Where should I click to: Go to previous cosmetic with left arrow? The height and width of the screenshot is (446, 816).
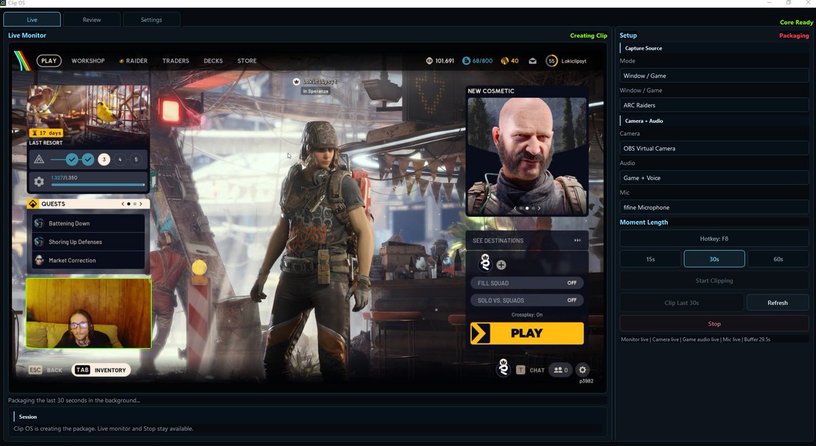pyautogui.click(x=515, y=208)
